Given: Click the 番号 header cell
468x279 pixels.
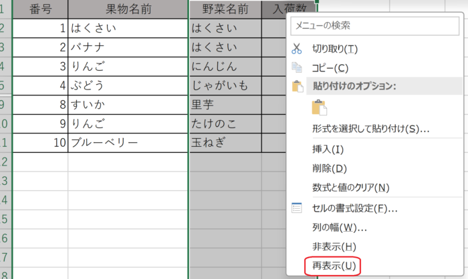Looking at the screenshot, I should pyautogui.click(x=40, y=9).
